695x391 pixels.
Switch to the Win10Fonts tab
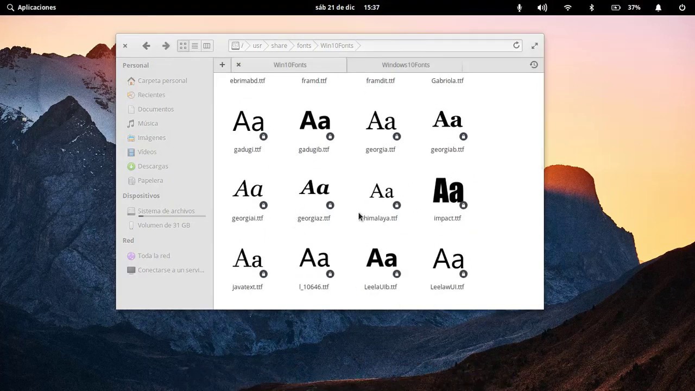pyautogui.click(x=290, y=65)
